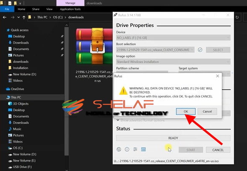Open recent locations dropdown arrow

pyautogui.click(x=18, y=17)
